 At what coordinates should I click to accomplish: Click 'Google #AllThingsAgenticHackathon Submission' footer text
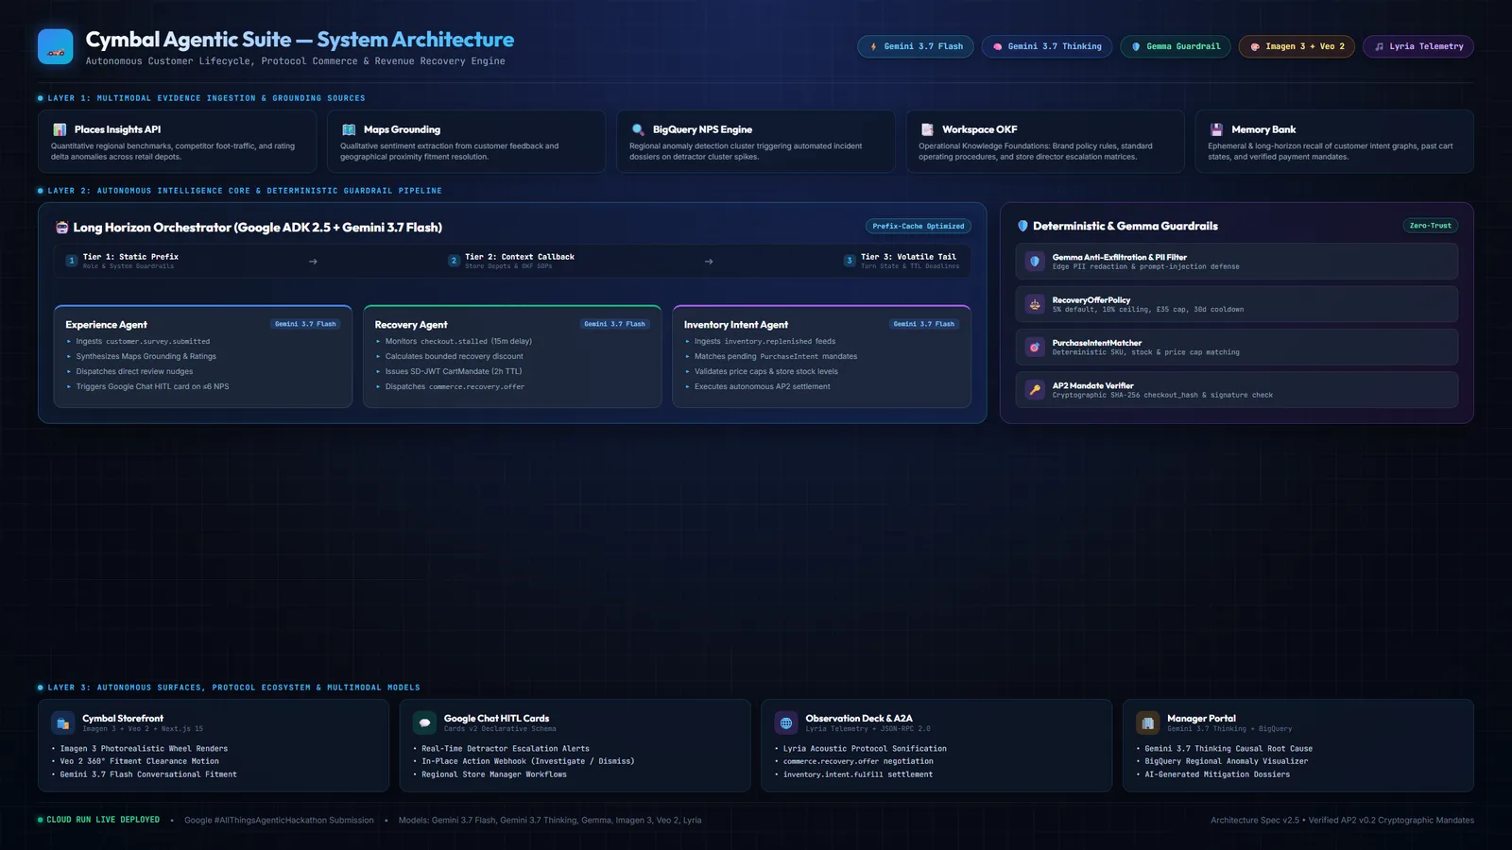click(279, 821)
